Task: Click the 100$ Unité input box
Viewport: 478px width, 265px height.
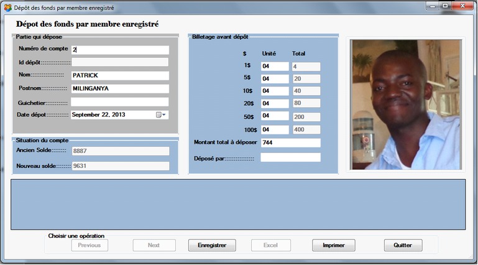Action: coord(275,129)
